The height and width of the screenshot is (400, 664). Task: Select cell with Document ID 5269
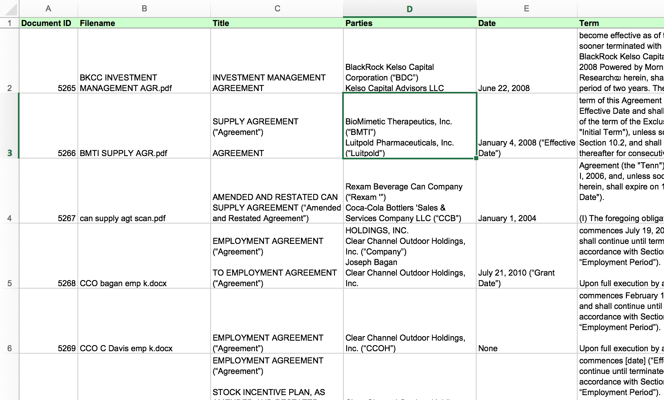(x=48, y=321)
